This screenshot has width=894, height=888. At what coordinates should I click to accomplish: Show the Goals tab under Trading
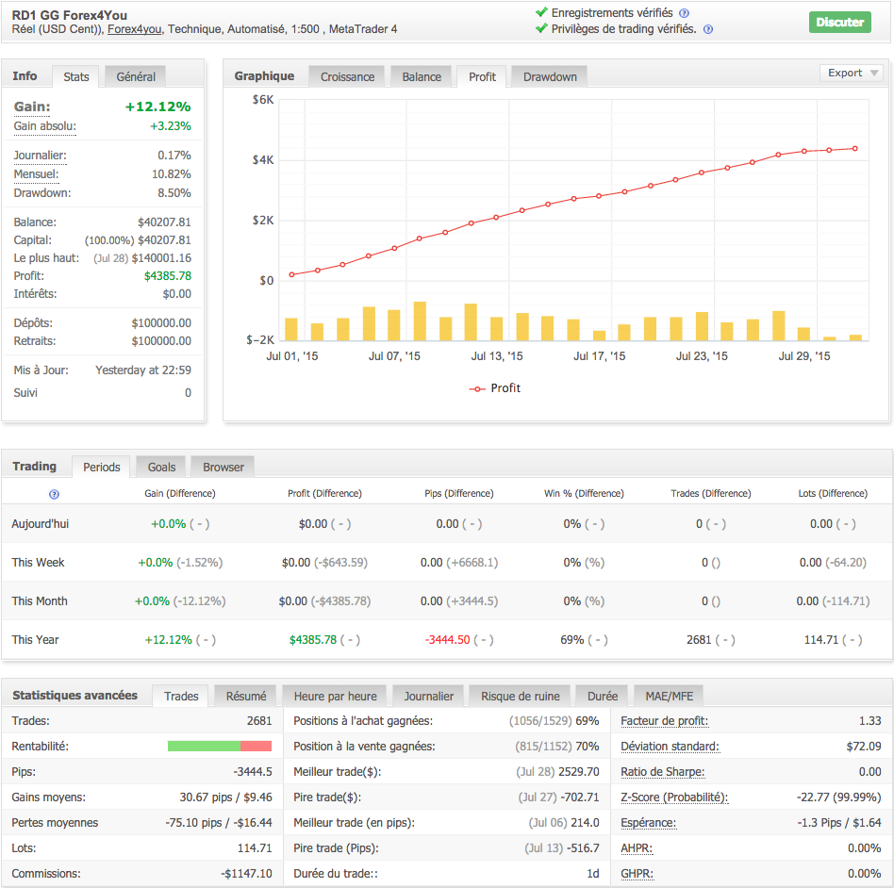click(161, 467)
